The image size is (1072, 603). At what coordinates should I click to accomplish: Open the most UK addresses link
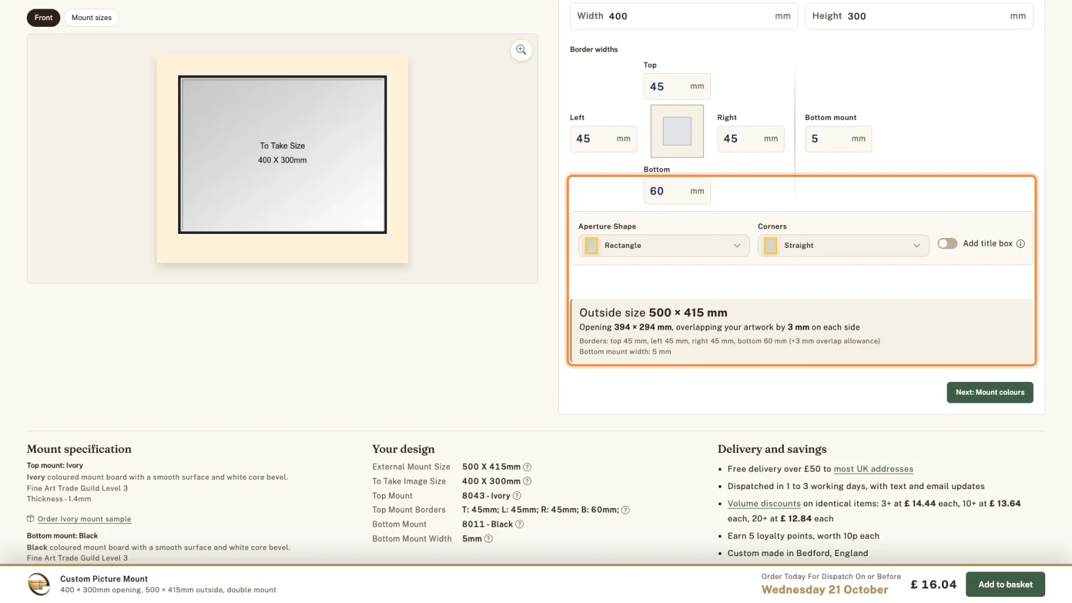pyautogui.click(x=873, y=469)
